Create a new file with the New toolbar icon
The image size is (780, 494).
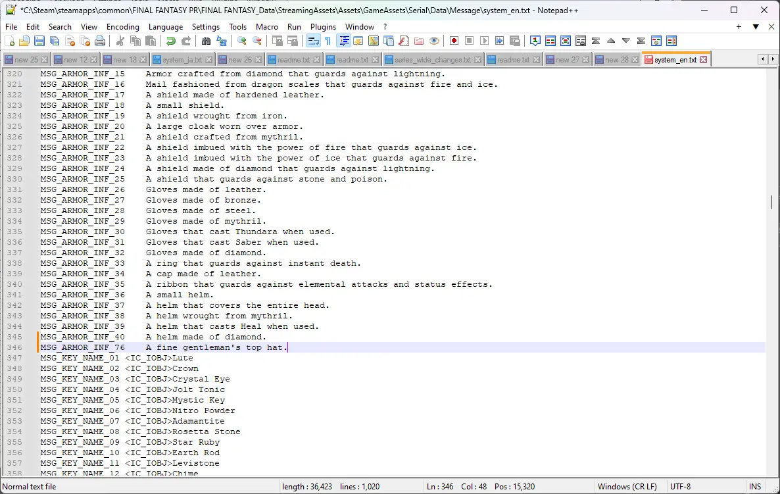click(x=9, y=41)
